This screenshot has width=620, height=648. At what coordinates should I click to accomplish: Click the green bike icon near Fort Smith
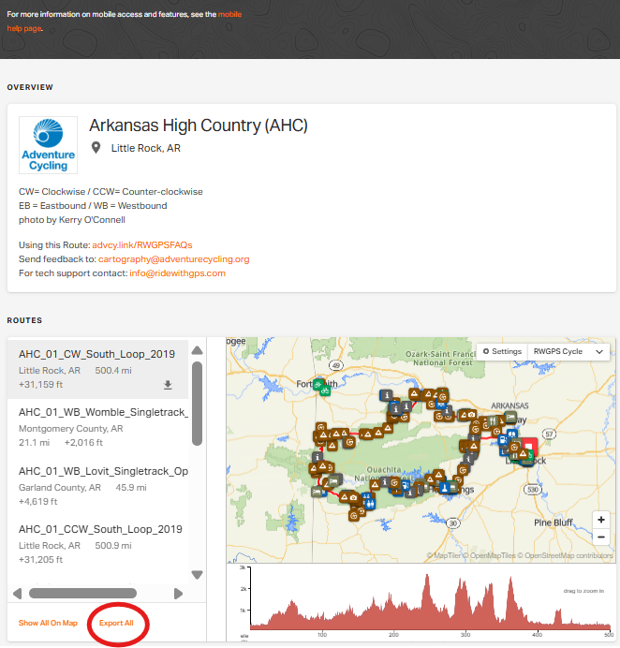[x=325, y=386]
